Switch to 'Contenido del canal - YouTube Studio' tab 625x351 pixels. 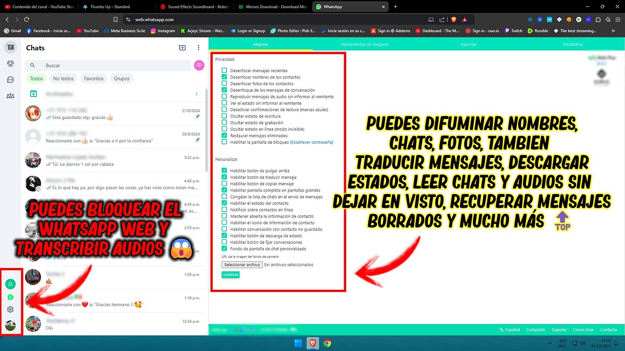tap(39, 7)
